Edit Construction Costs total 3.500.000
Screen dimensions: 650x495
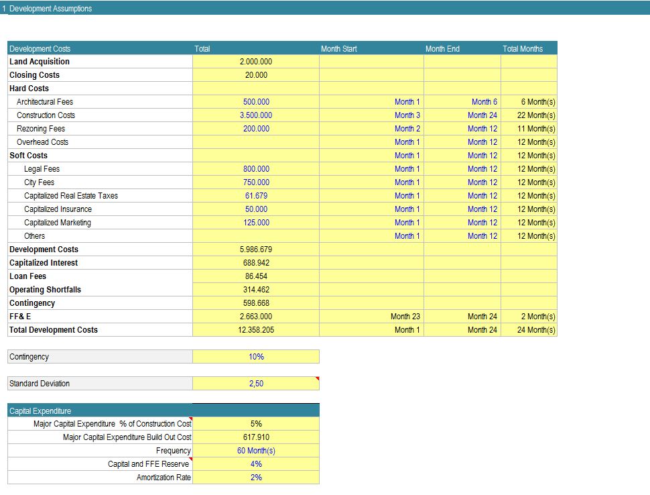(x=256, y=115)
